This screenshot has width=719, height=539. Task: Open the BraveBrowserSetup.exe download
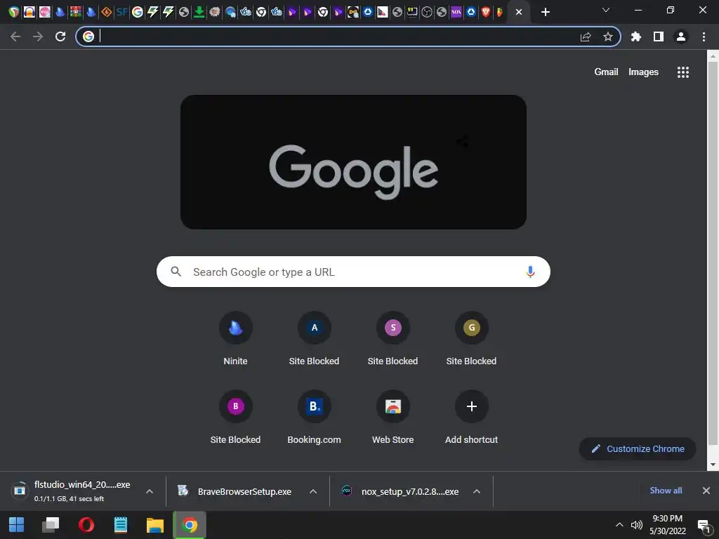tap(244, 491)
